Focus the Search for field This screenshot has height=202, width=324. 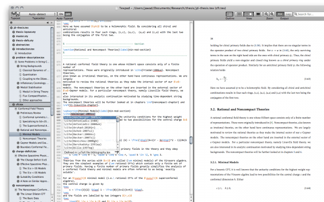(309, 14)
